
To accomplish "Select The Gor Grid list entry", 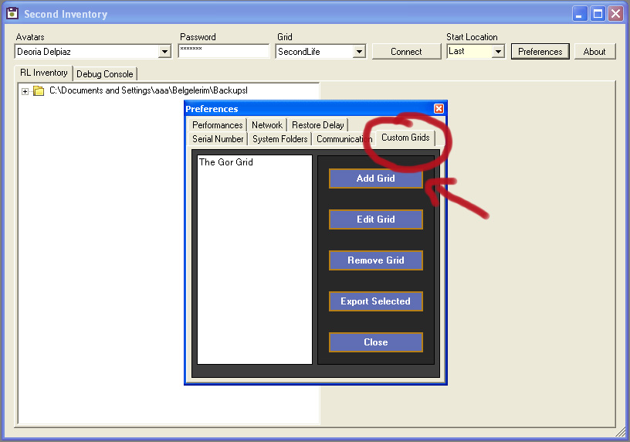I will coord(225,162).
